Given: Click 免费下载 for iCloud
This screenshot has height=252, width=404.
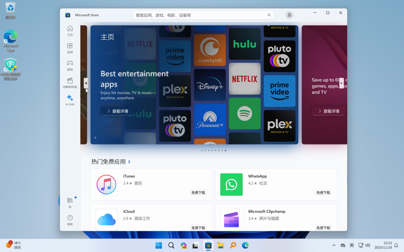Looking at the screenshot, I should coord(198,228).
